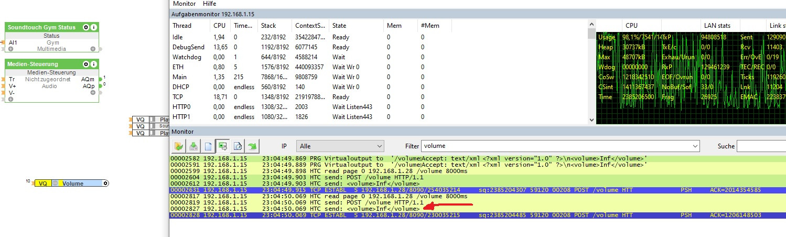Sort task list by Thread column header
Image resolution: width=786 pixels, height=237 pixels.
point(182,25)
